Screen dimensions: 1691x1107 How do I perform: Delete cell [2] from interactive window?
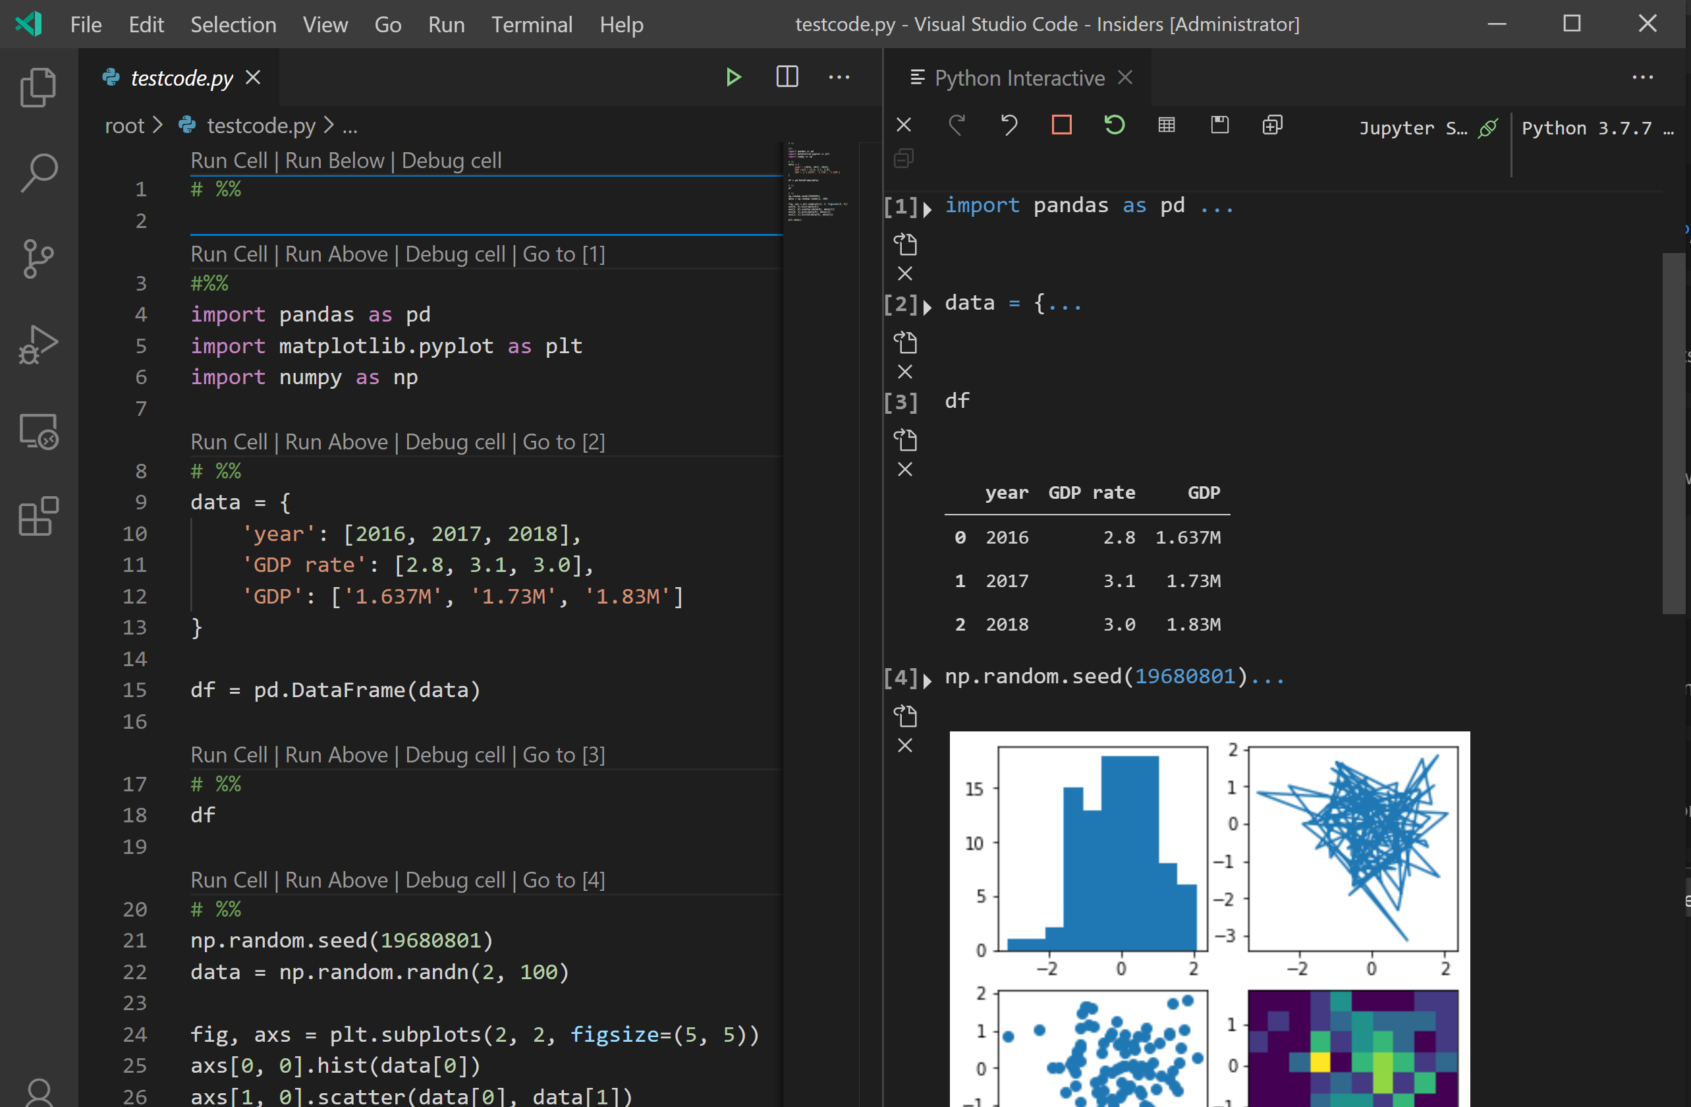(905, 372)
